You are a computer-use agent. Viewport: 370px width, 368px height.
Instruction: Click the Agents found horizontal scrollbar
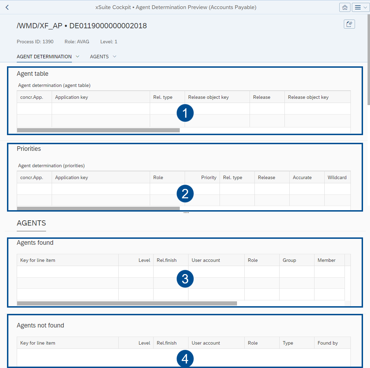coord(127,303)
